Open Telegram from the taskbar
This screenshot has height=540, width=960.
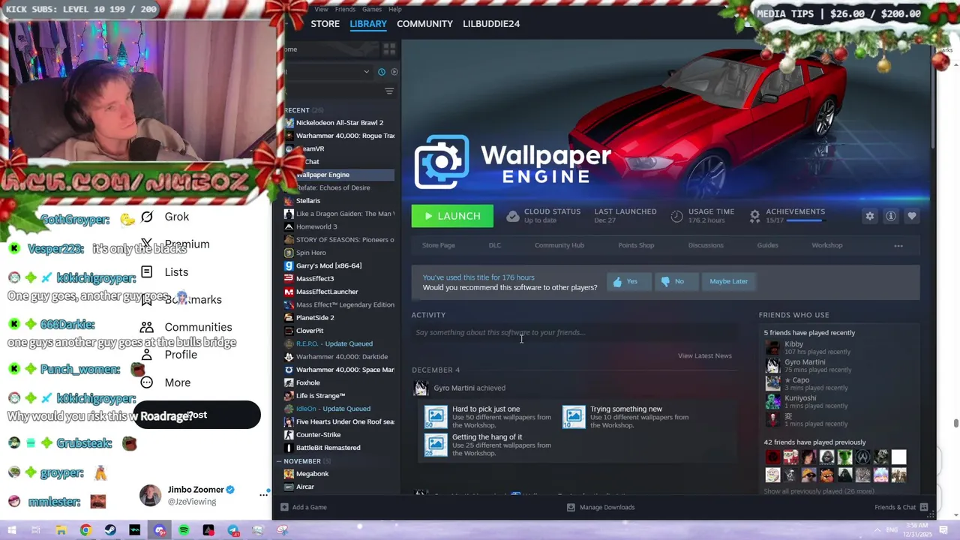coord(233,530)
